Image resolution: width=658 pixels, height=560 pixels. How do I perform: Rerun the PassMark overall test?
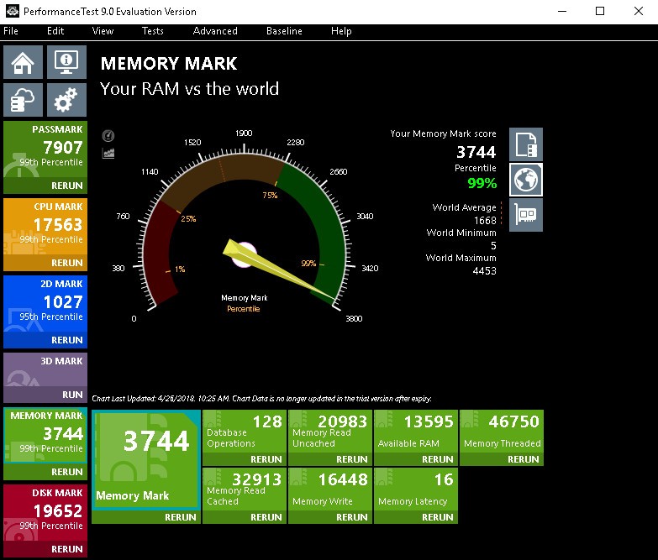(x=66, y=186)
